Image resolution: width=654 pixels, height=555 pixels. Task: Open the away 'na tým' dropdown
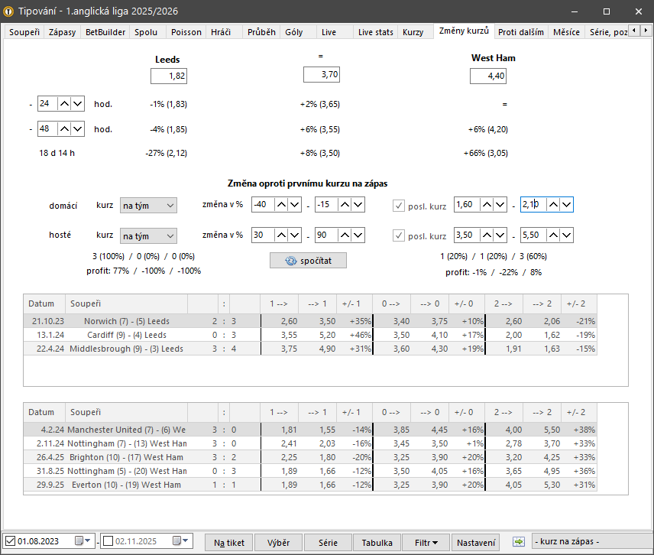pos(148,235)
